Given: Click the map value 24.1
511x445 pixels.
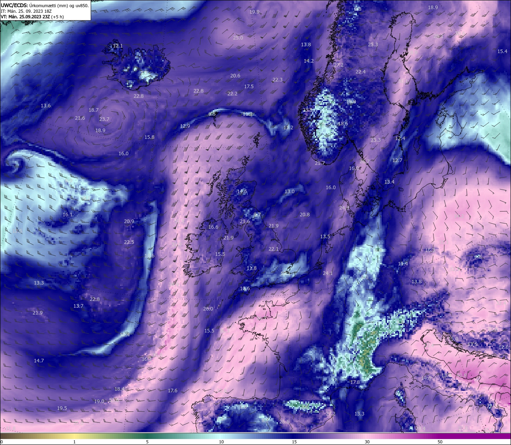Looking at the screenshot, I should [327, 273].
